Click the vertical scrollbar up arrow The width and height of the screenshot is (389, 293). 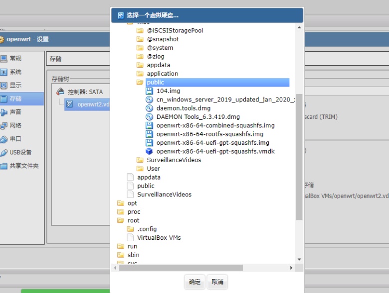coord(299,27)
